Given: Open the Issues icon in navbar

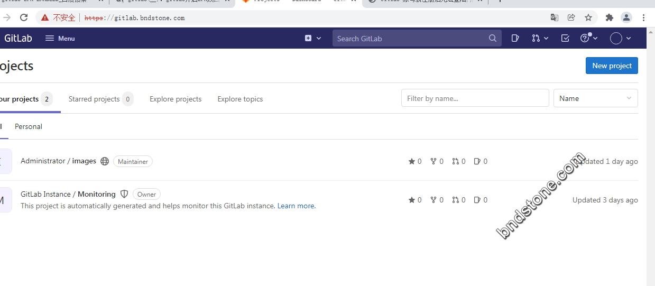Looking at the screenshot, I should pyautogui.click(x=515, y=38).
